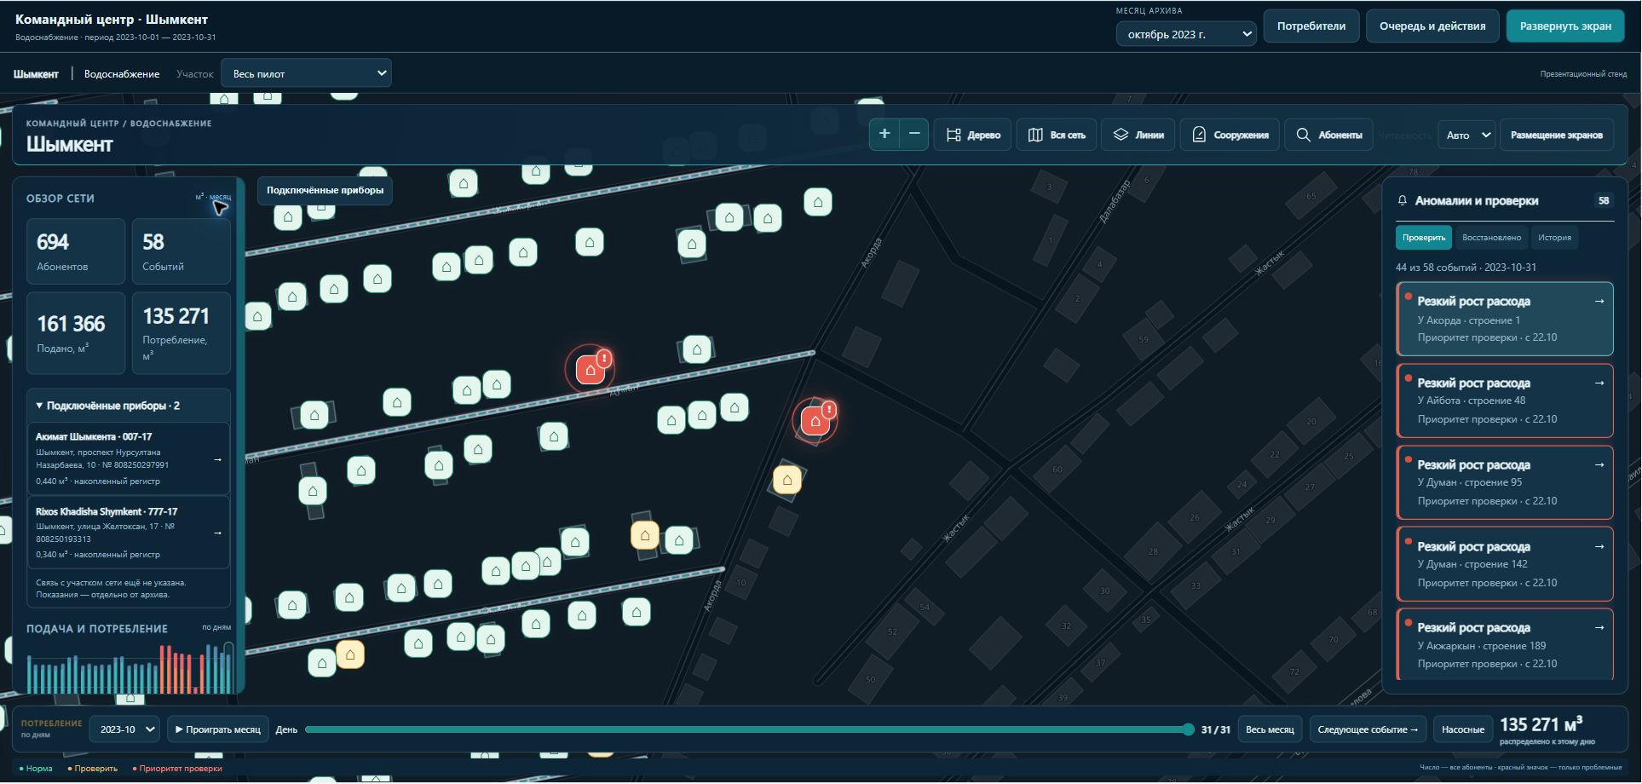Toggle the Сооружения layer button

click(1230, 135)
